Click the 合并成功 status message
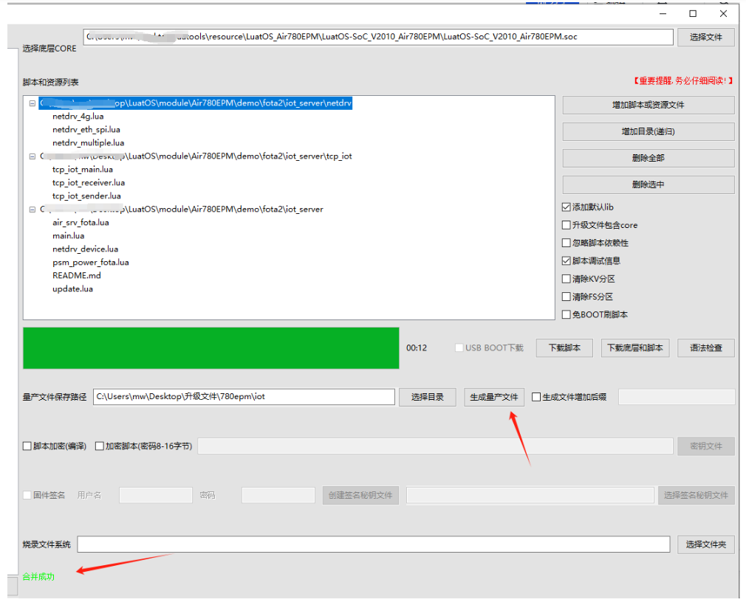This screenshot has width=746, height=605. tap(38, 576)
